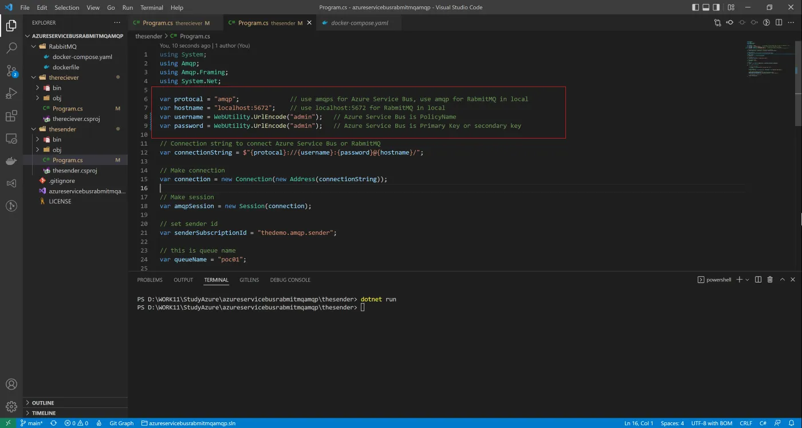Click the flame icon in status bar

(99, 423)
